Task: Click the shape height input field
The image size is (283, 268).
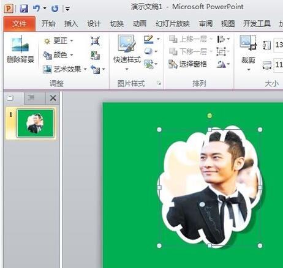Action: 279,45
